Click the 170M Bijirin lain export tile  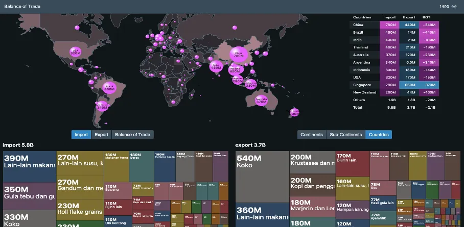(353, 164)
